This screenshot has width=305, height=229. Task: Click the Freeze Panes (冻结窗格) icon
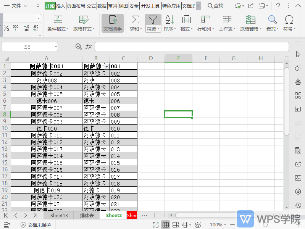point(250,20)
